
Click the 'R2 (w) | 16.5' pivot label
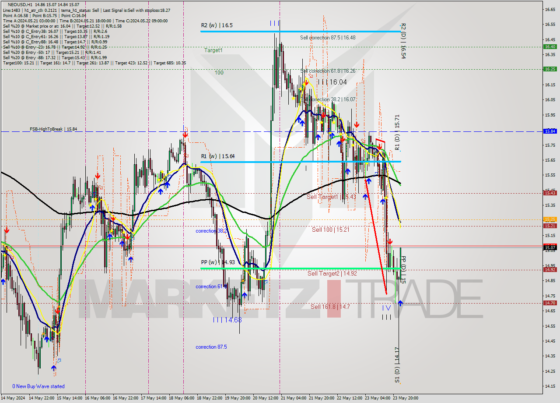[217, 25]
